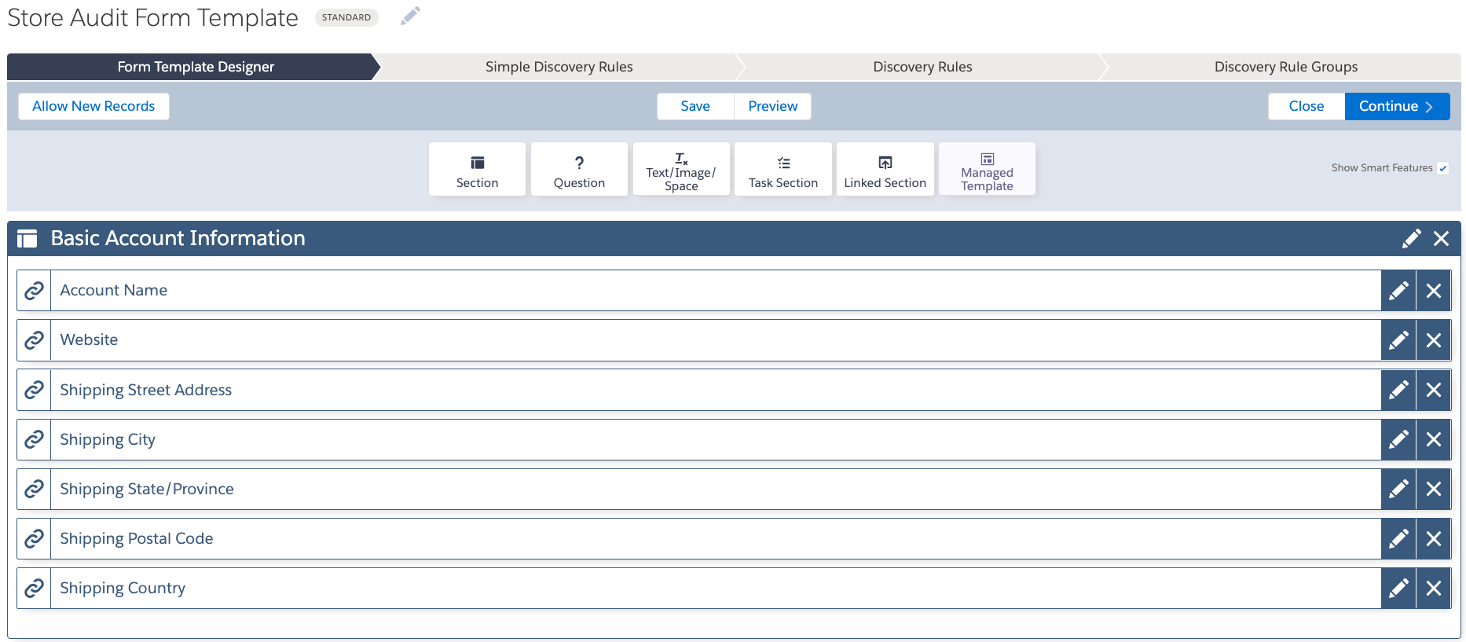Add a new Section element
The image size is (1466, 642).
[477, 169]
